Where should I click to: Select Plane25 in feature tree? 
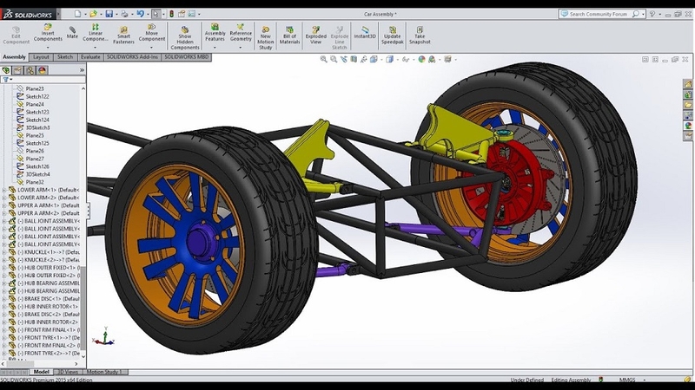click(x=35, y=135)
